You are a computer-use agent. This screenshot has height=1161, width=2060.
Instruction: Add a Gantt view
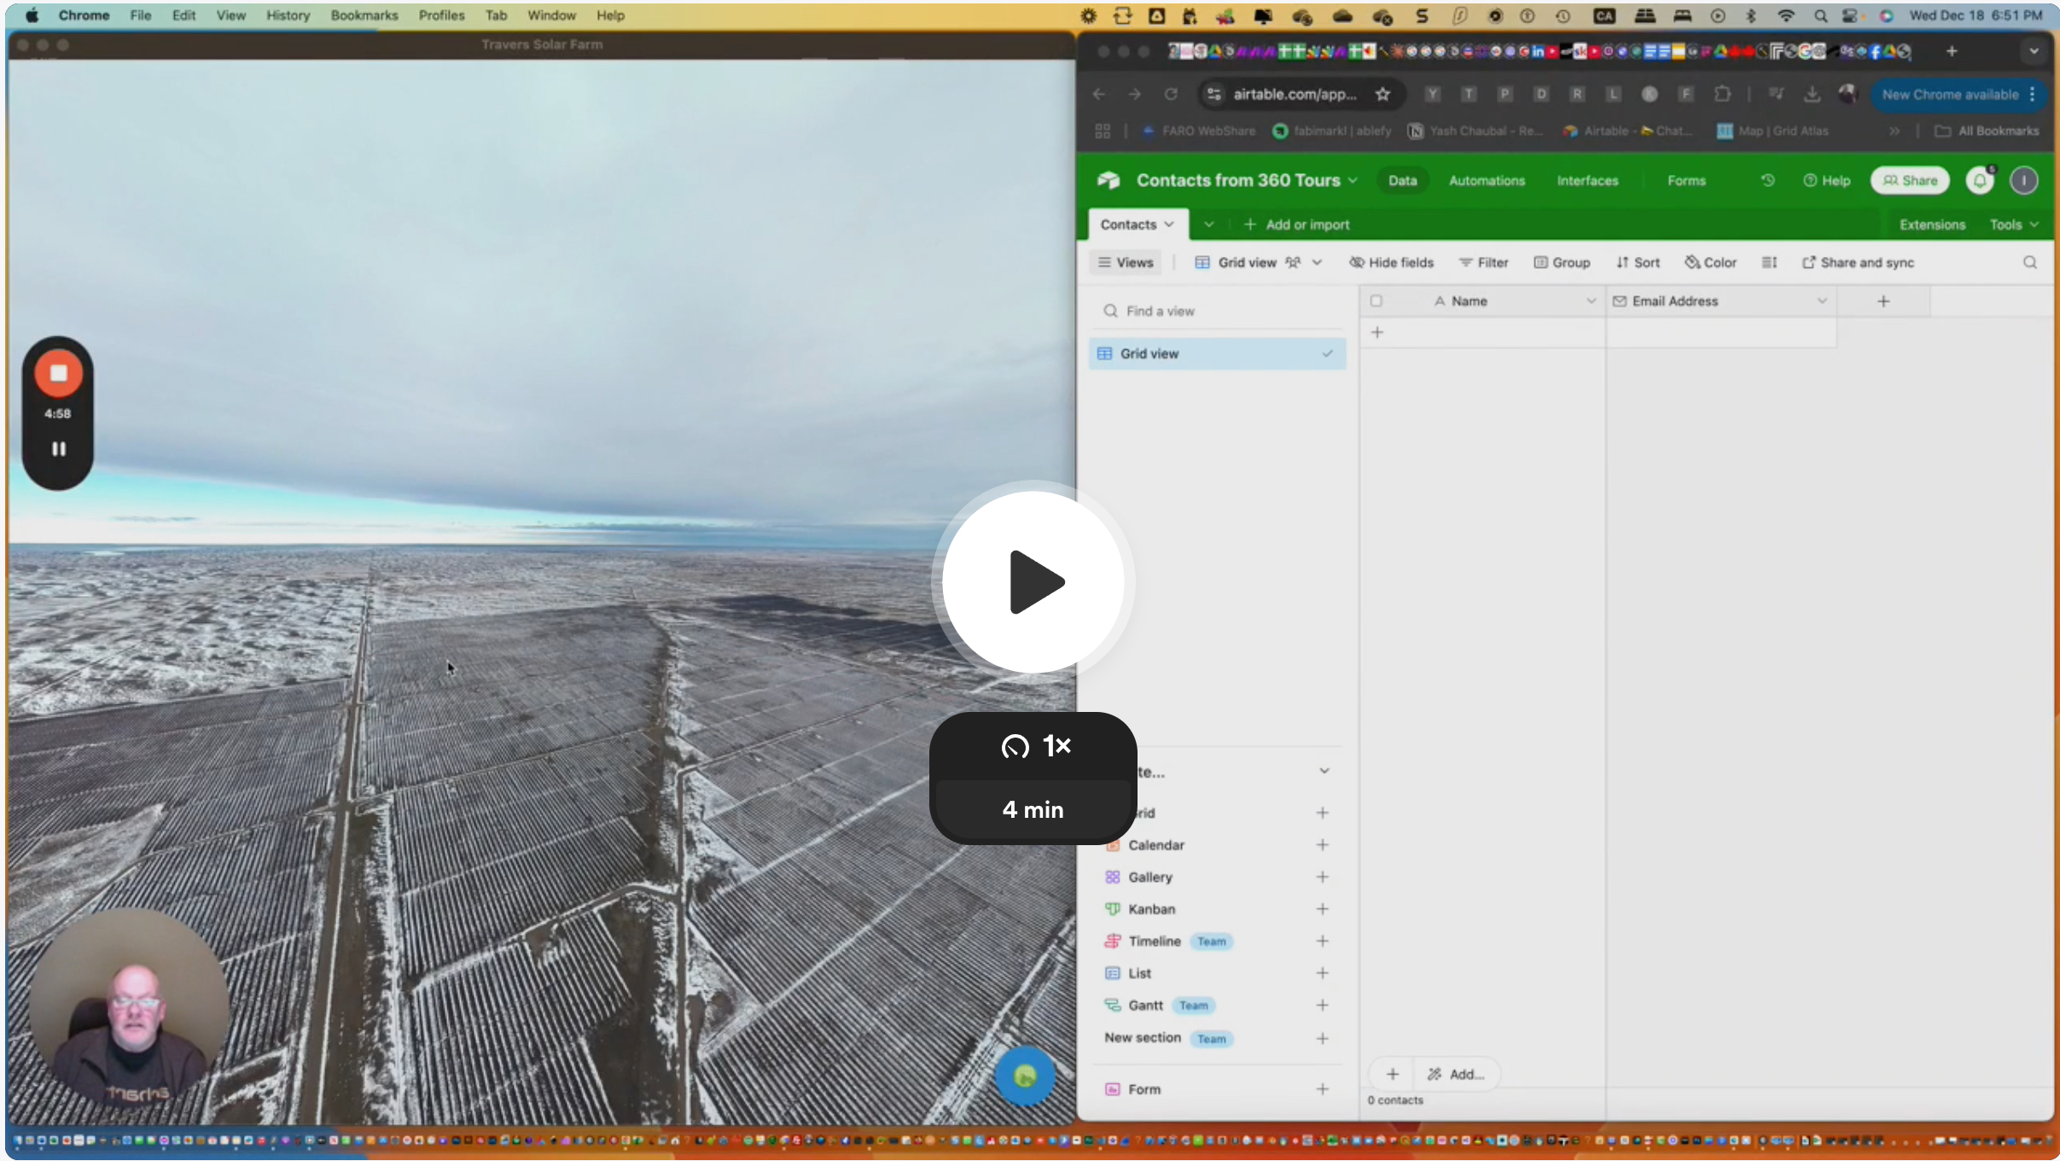pos(1322,1006)
